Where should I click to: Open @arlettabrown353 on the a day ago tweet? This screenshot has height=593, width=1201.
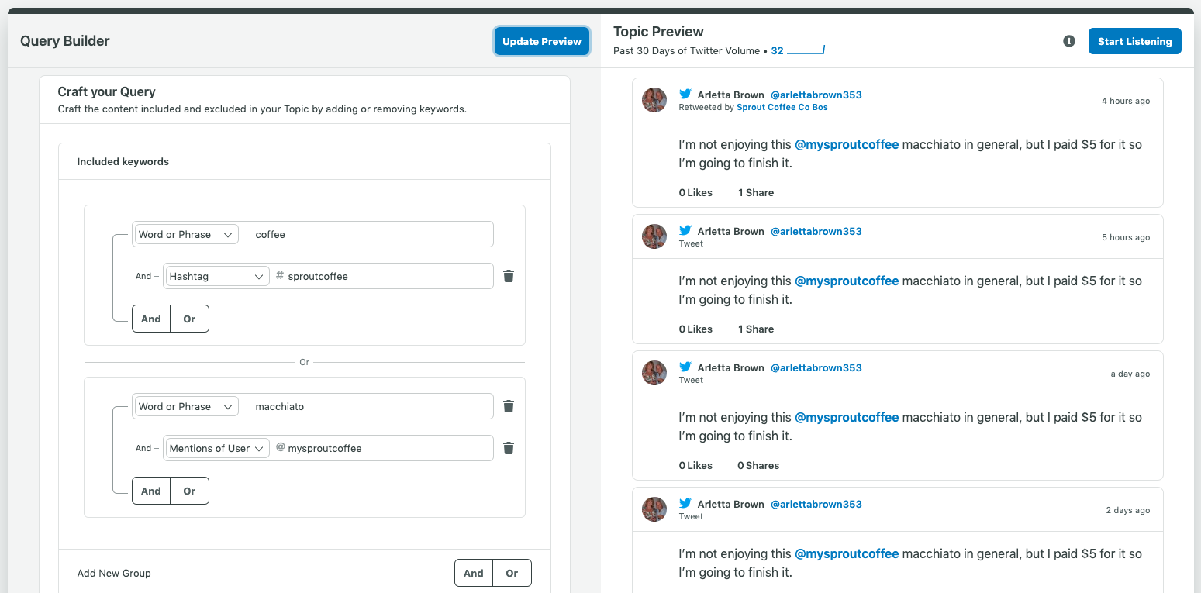click(x=816, y=367)
